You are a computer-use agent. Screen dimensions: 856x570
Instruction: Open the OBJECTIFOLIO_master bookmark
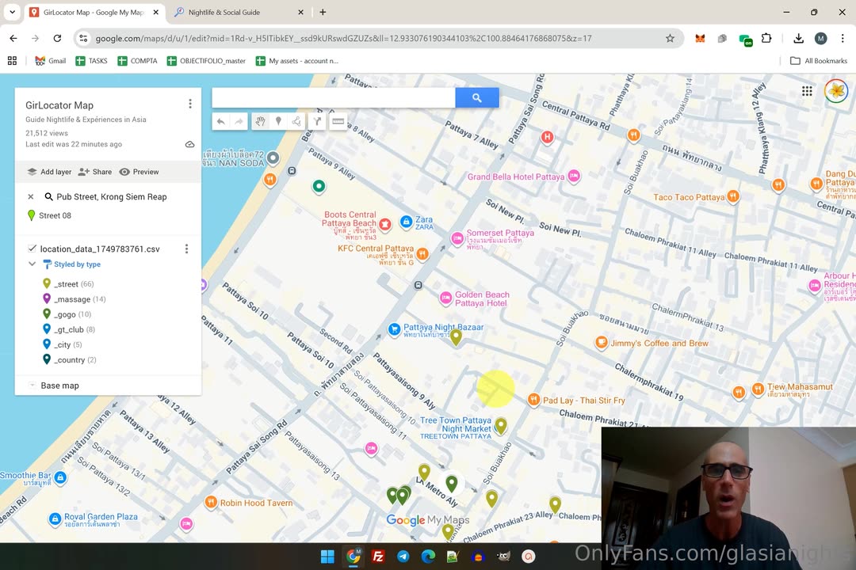206,61
